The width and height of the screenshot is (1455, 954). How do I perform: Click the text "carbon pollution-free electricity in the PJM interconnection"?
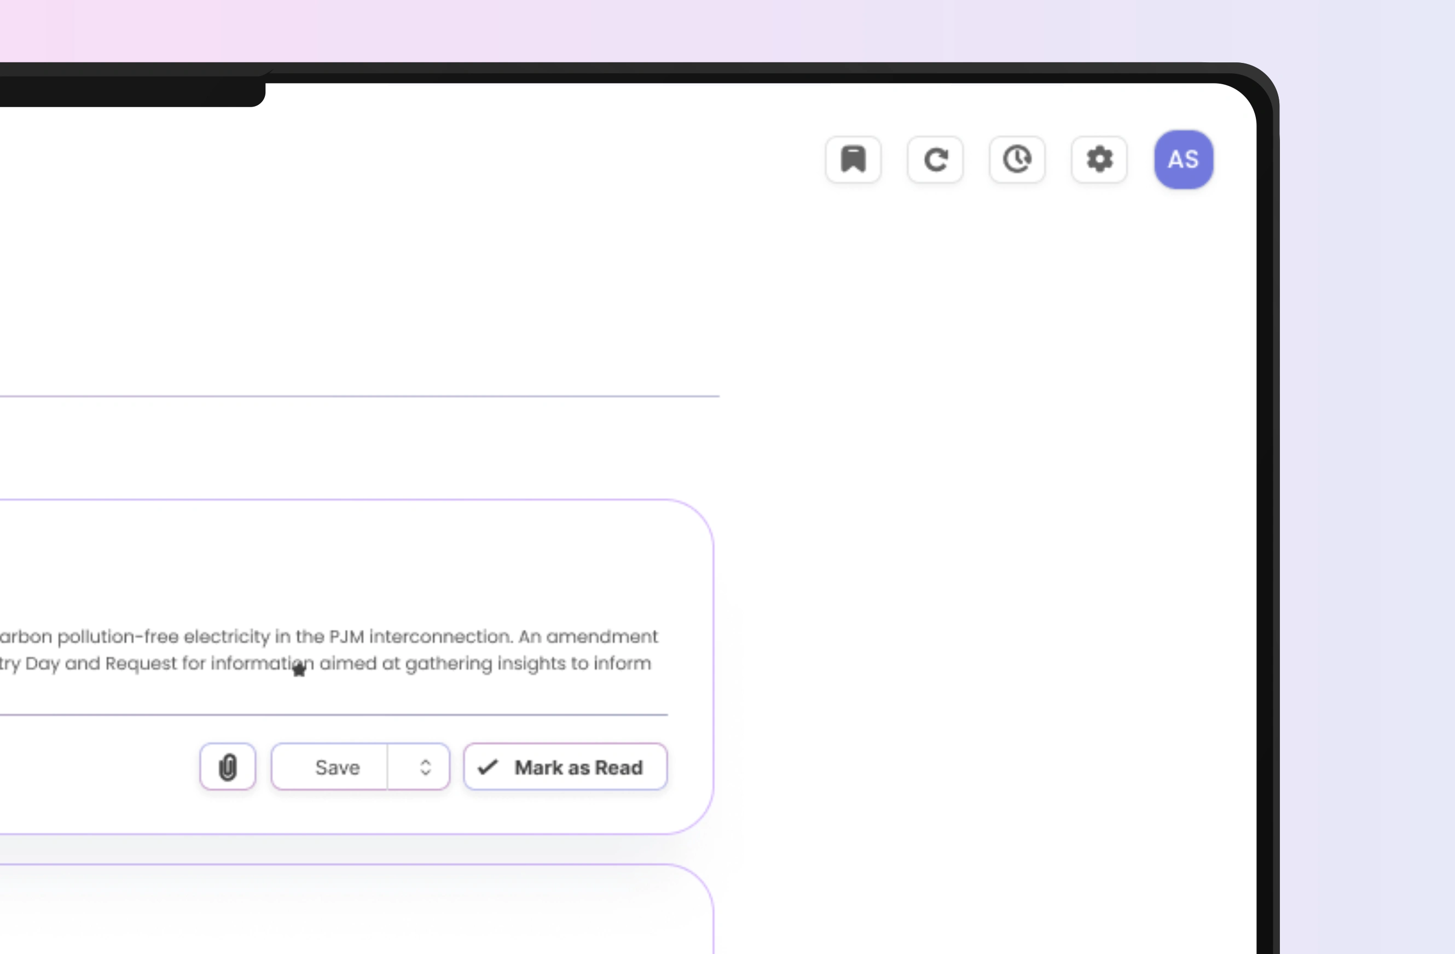tap(256, 636)
